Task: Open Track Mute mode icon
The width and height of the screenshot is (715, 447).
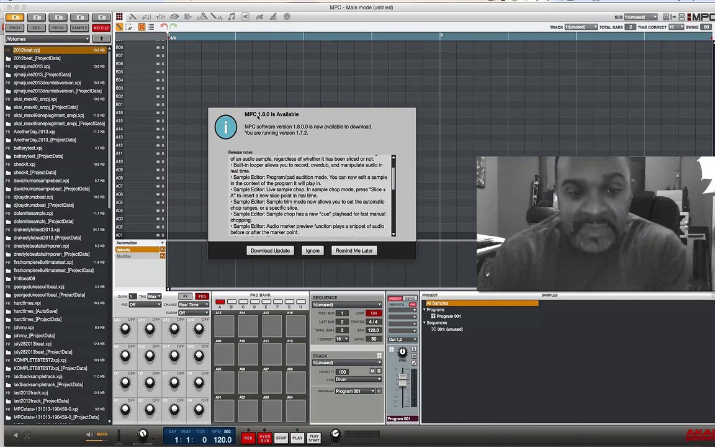Action: click(259, 17)
